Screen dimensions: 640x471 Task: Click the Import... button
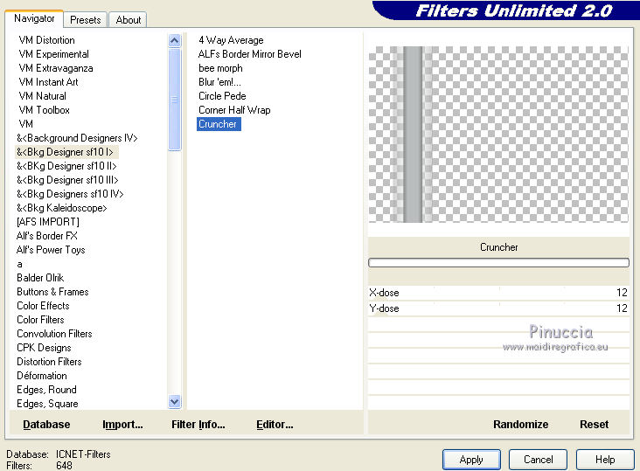[x=122, y=425]
